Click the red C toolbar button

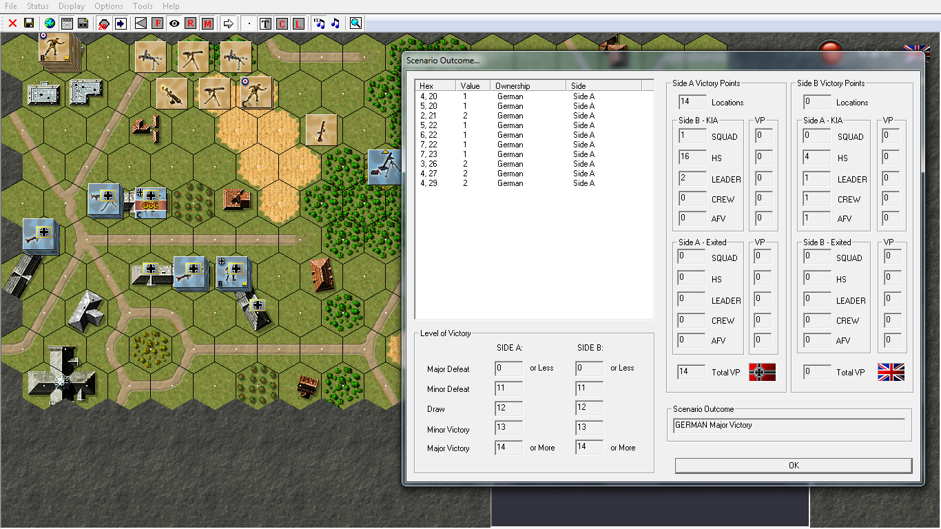click(x=282, y=23)
